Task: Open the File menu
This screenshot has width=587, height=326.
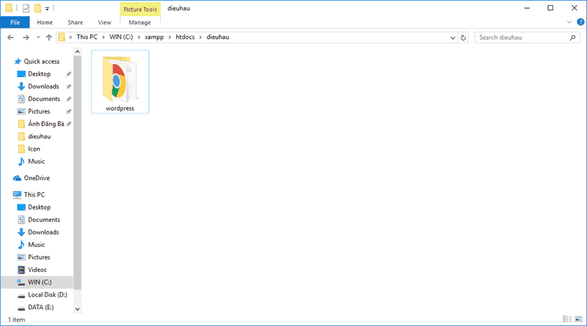Action: point(15,23)
